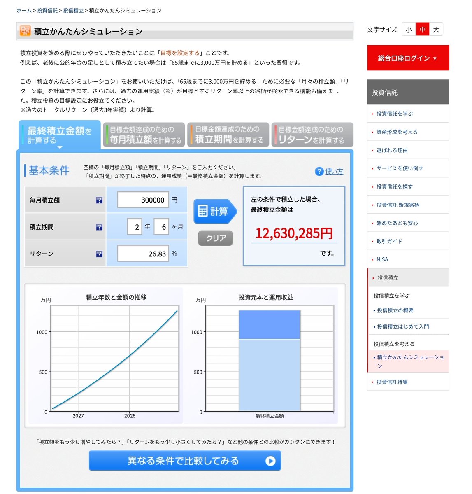The width and height of the screenshot is (472, 494).
Task: Click the 積立期間 years field
Action: tap(135, 227)
